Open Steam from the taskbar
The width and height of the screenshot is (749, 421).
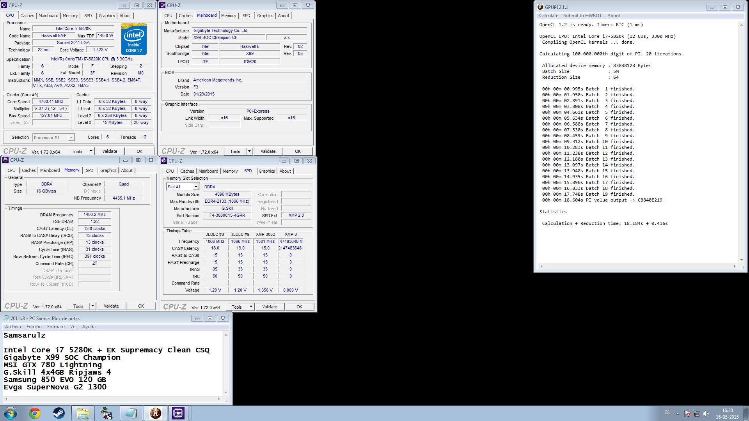pos(59,413)
